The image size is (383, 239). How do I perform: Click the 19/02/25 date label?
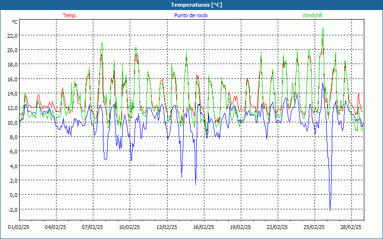(240, 227)
